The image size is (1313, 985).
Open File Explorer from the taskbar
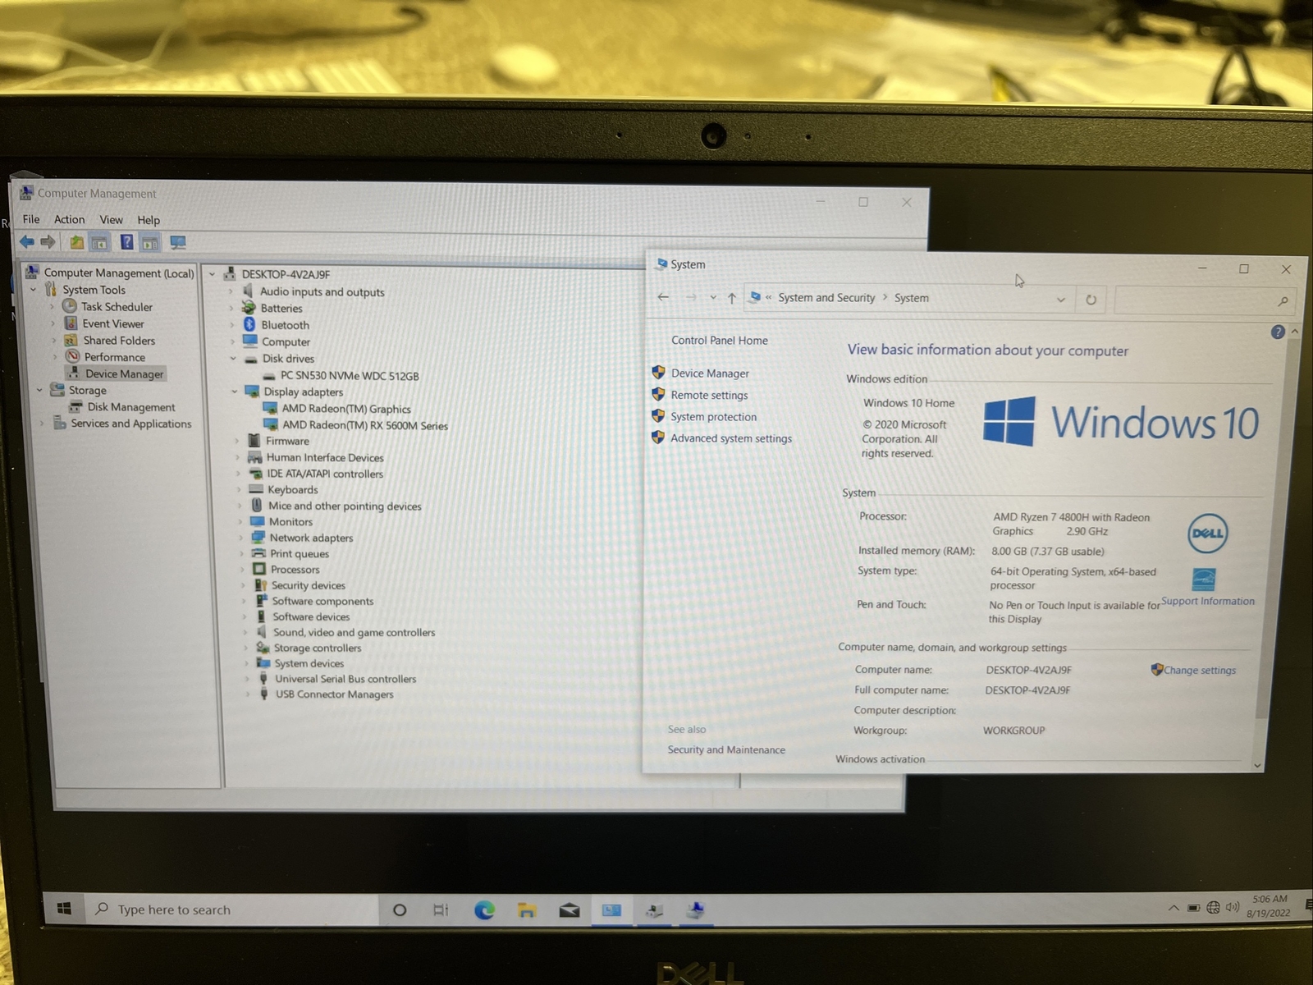(x=527, y=909)
